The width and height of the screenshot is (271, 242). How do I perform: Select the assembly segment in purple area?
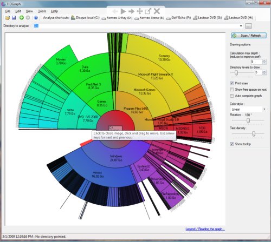tap(158, 151)
